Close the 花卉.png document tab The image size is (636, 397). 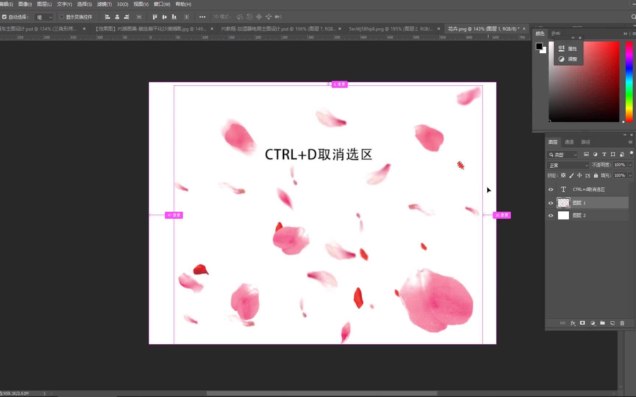524,29
